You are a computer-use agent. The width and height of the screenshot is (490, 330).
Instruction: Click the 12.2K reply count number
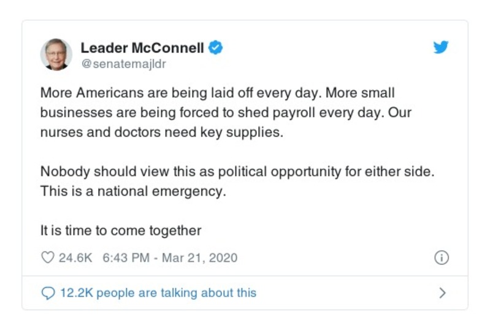pos(77,293)
